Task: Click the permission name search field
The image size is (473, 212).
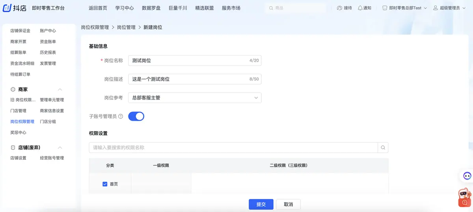Action: (x=233, y=147)
